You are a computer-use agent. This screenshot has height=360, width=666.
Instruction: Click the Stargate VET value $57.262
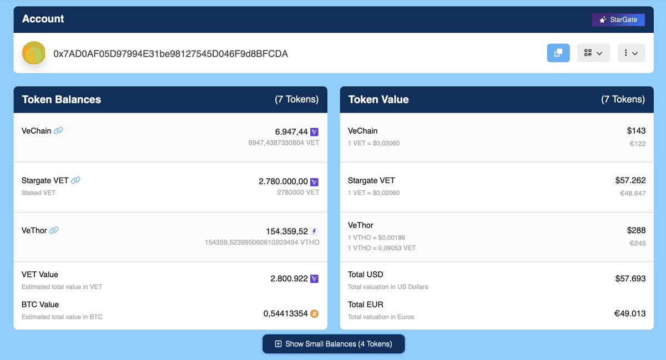click(630, 181)
